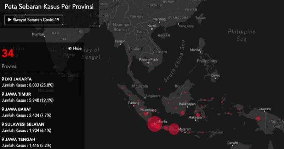Hide the province panel via Hide label
284x149 pixels.
(x=77, y=48)
